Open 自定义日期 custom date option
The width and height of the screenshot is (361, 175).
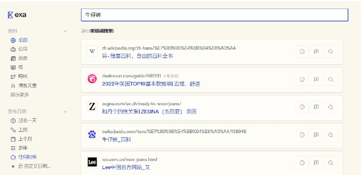(x=31, y=166)
